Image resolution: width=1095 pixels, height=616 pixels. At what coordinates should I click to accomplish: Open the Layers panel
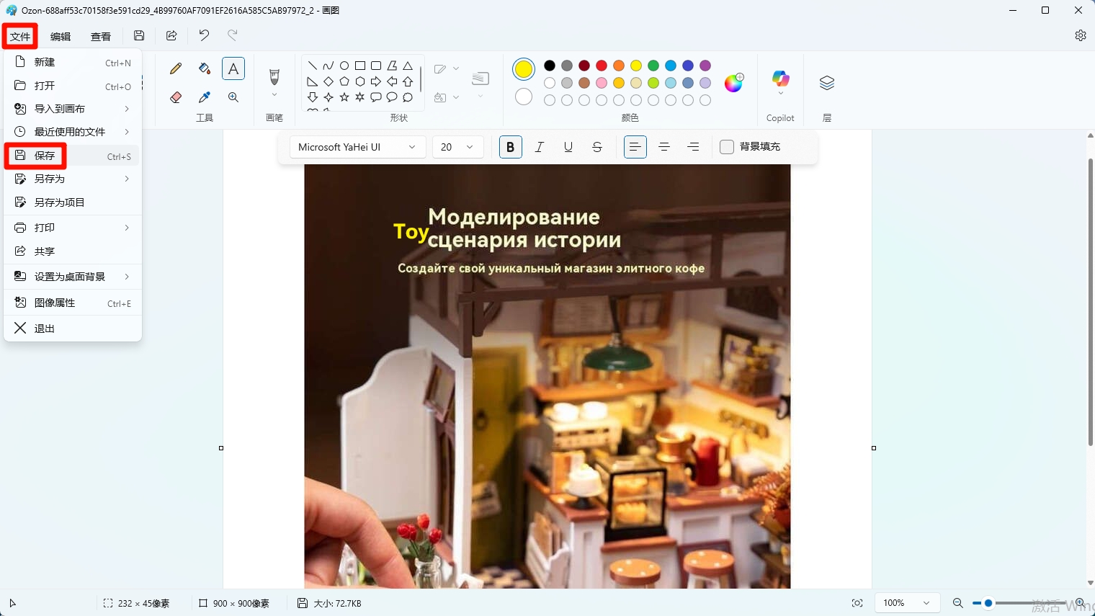tap(826, 83)
